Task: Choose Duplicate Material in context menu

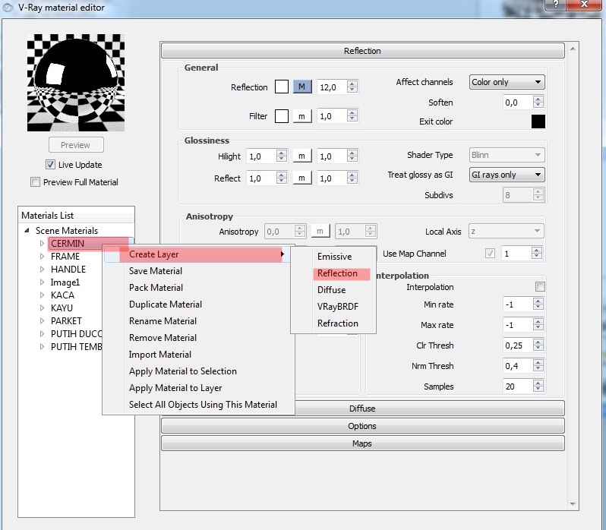Action: (x=198, y=304)
